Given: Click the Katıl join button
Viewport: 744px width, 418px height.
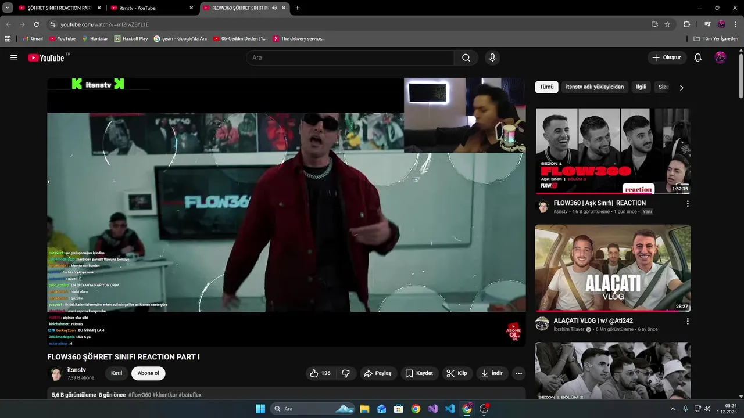Looking at the screenshot, I should click(116, 373).
